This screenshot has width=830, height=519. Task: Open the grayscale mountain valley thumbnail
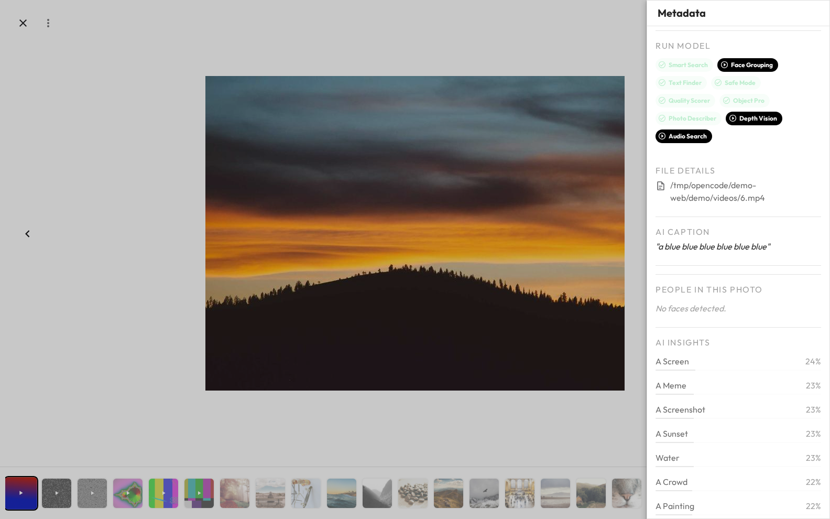click(x=377, y=493)
